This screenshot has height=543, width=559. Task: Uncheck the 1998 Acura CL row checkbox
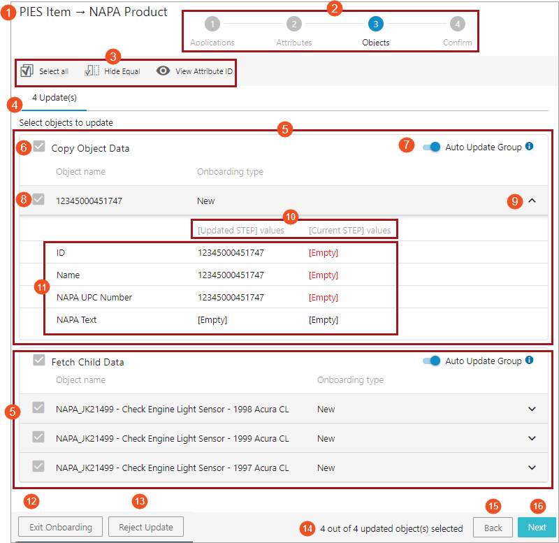tap(38, 407)
